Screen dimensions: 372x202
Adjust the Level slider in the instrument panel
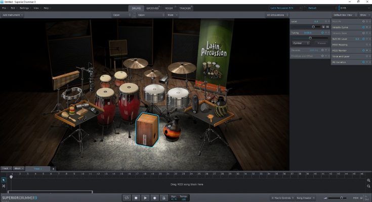tap(314, 26)
